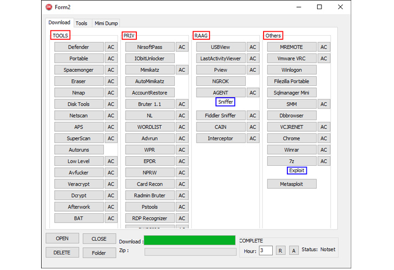394x270 pixels.
Task: Click the Fiddler Sniffer button
Action: pyautogui.click(x=220, y=116)
